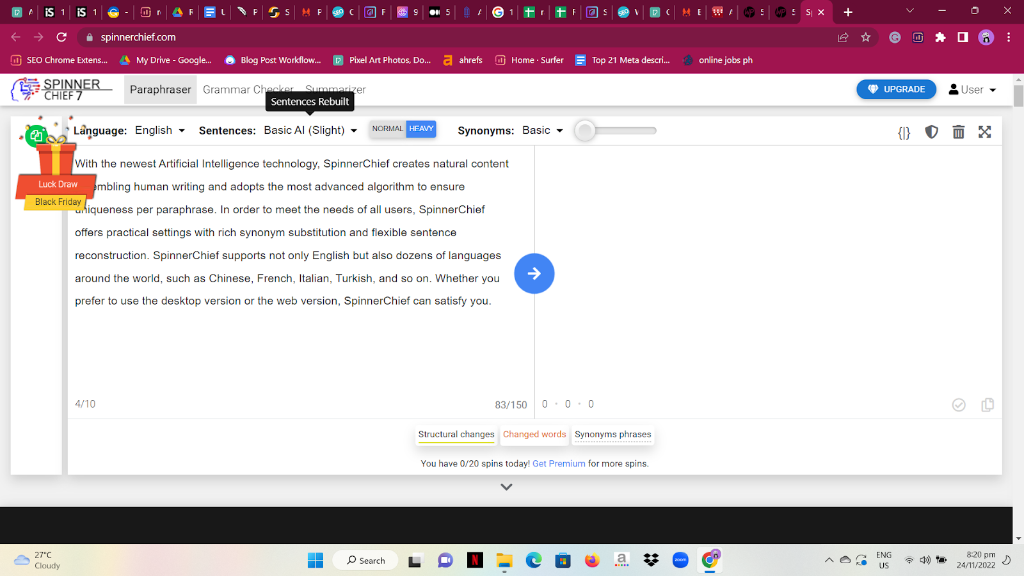The height and width of the screenshot is (576, 1024).
Task: Click the UPGRADE button
Action: (896, 90)
